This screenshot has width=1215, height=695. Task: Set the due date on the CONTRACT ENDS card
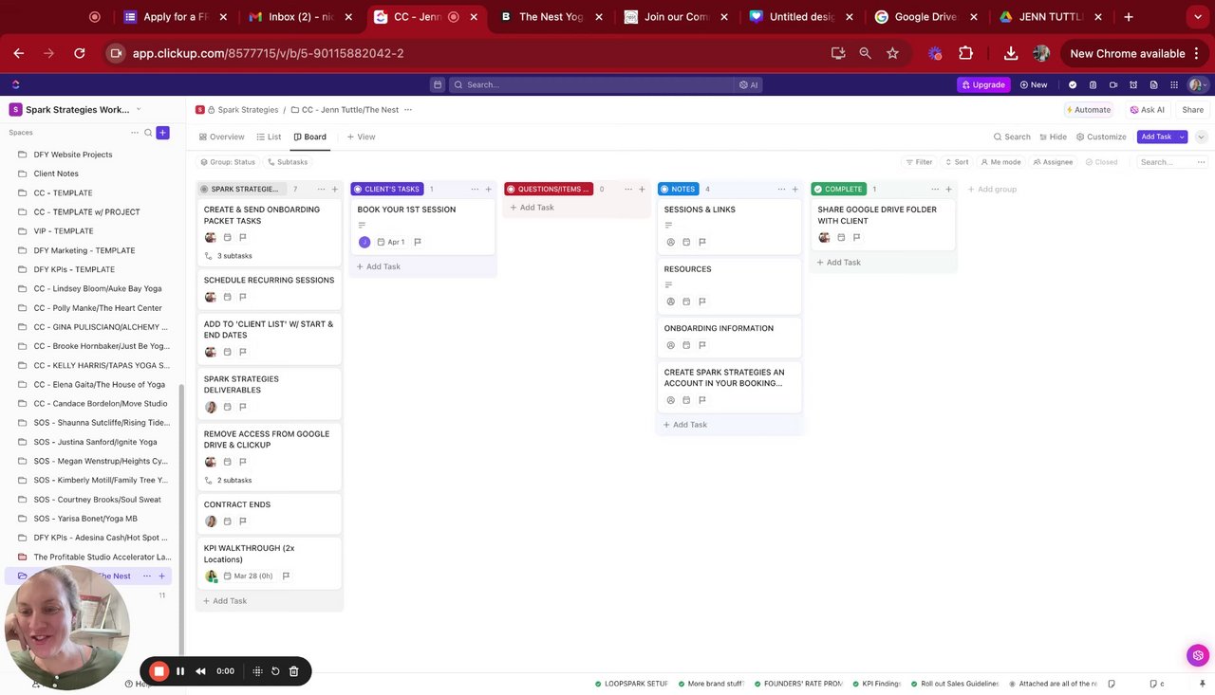point(227,521)
